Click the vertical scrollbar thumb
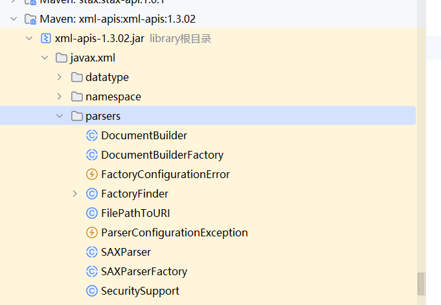Viewport: 441px width, 305px height. (421, 284)
